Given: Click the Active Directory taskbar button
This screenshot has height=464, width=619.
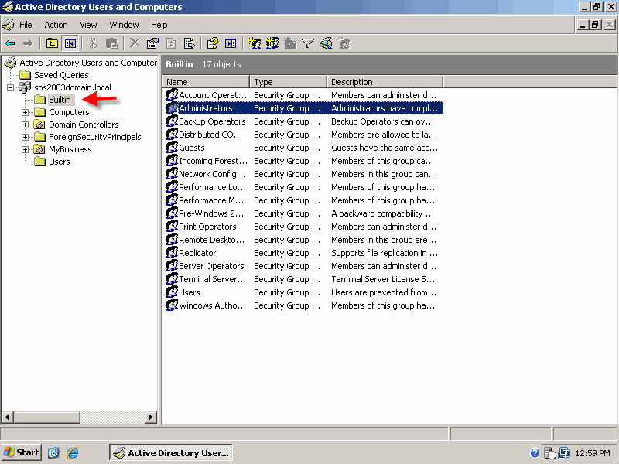Looking at the screenshot, I should point(170,452).
